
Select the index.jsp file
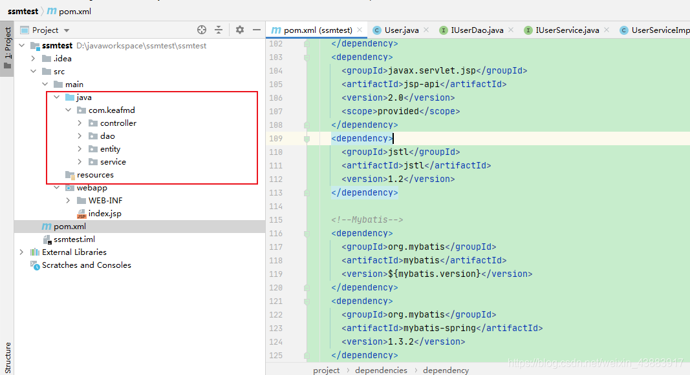click(x=105, y=214)
